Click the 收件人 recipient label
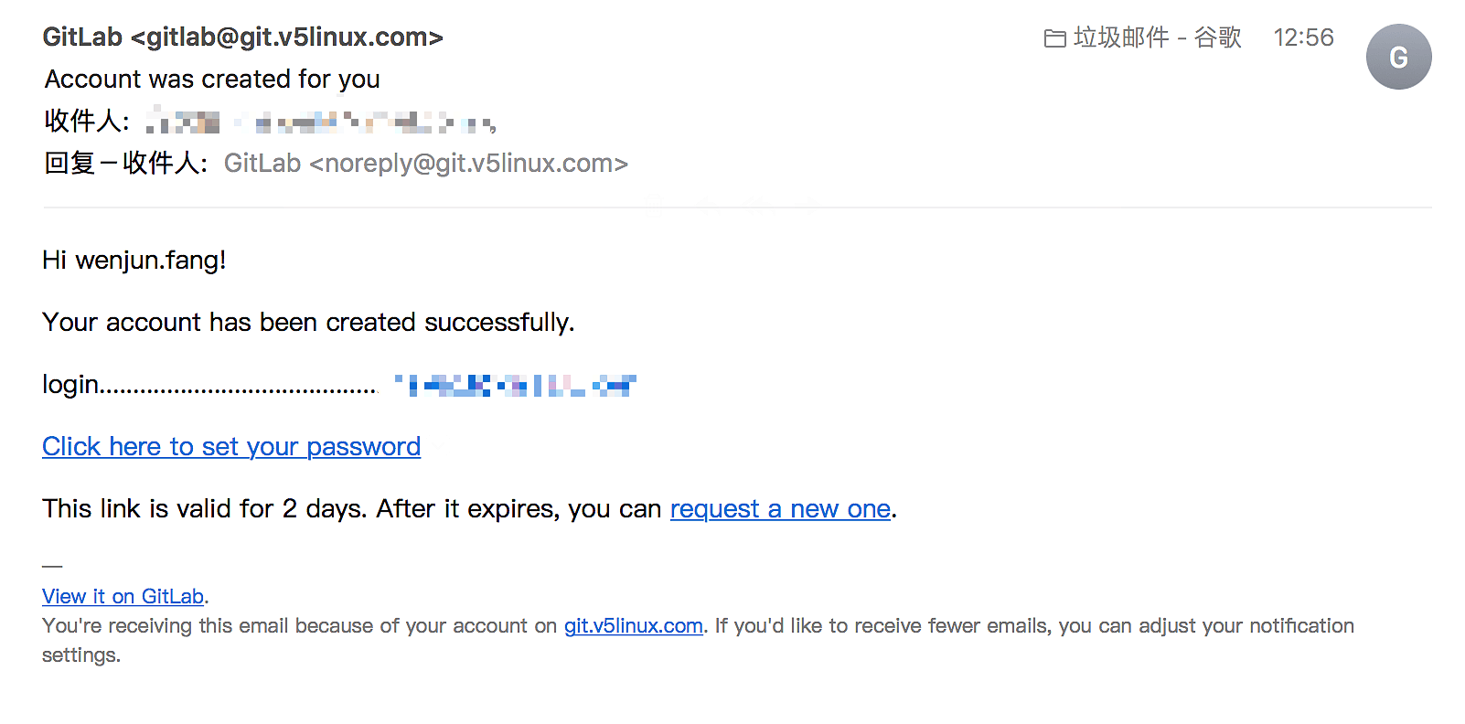 pyautogui.click(x=86, y=121)
